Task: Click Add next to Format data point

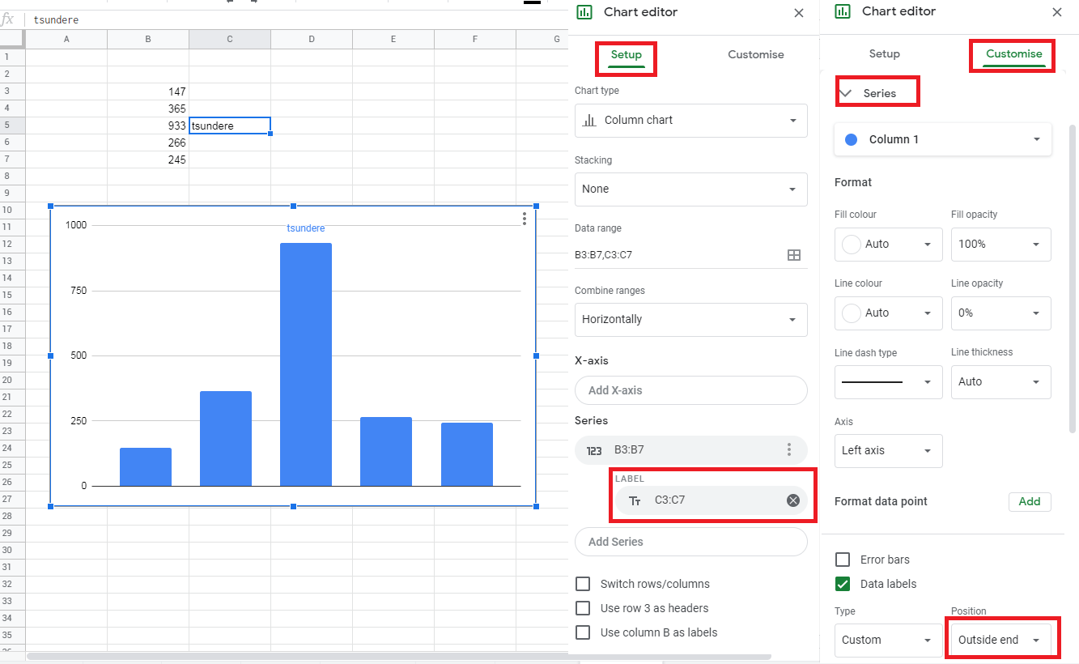Action: 1029,501
